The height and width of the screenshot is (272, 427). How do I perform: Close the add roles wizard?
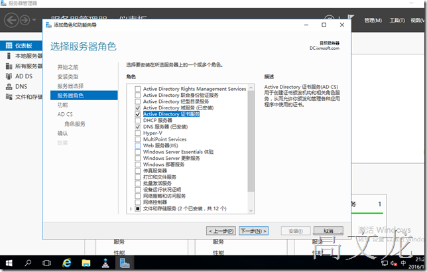coord(342,25)
